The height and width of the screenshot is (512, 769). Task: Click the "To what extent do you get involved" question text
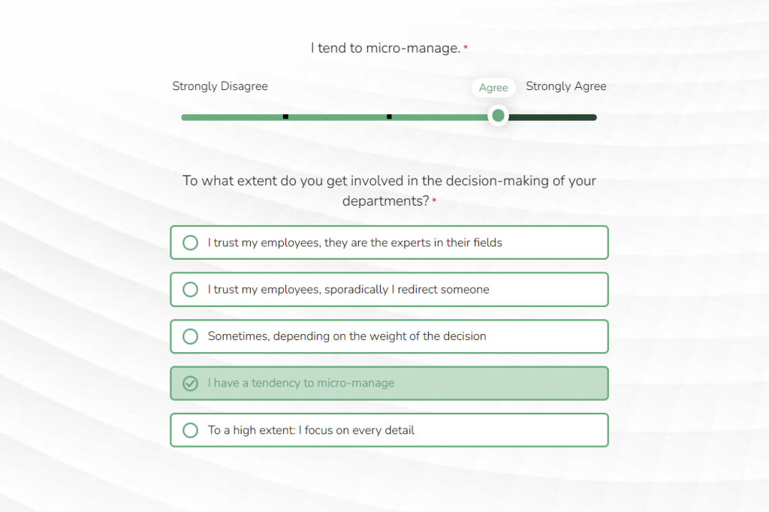coord(389,181)
